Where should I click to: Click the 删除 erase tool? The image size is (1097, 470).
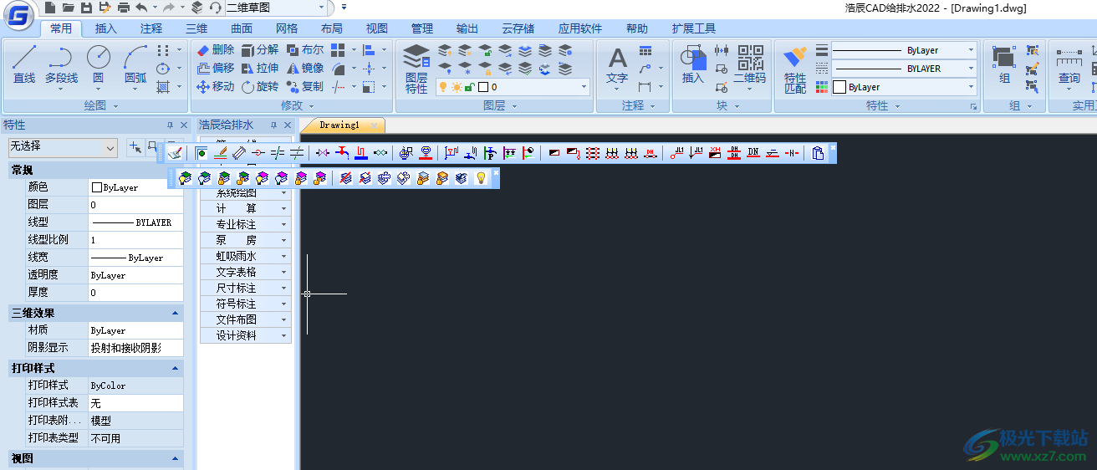pos(216,50)
